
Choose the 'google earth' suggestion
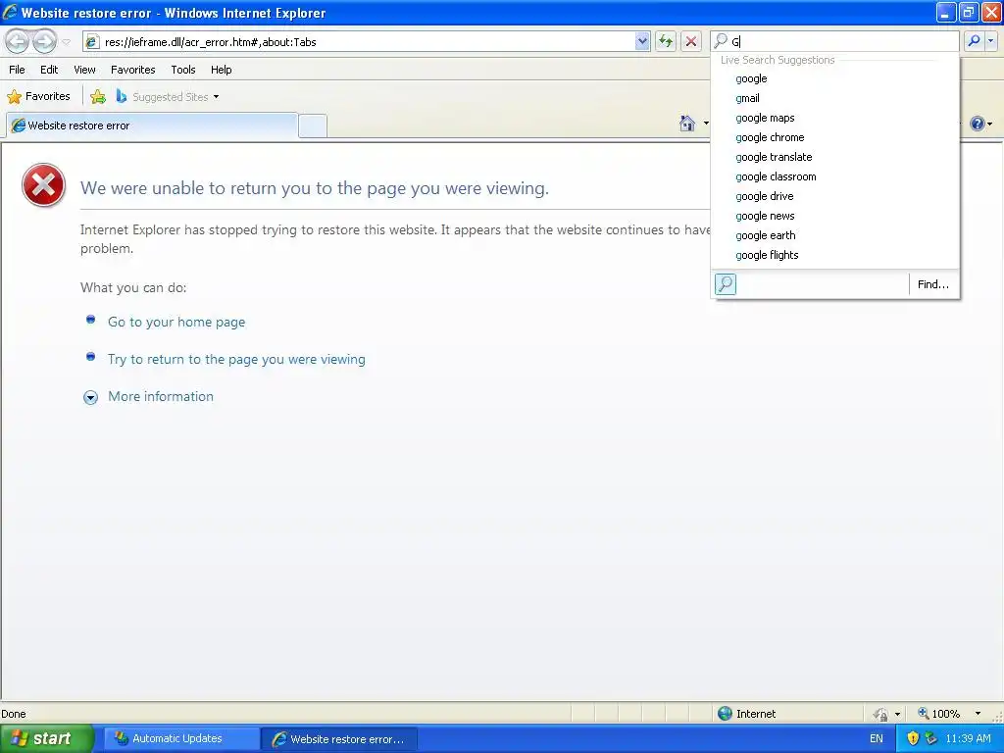point(835,235)
